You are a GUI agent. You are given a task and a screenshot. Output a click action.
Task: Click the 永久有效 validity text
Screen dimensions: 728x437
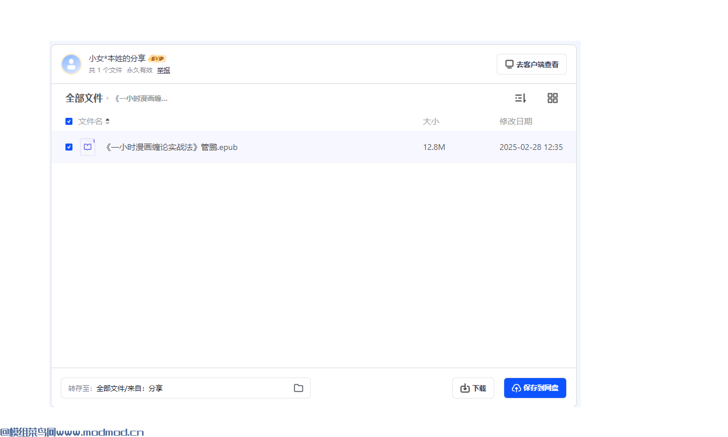click(140, 70)
